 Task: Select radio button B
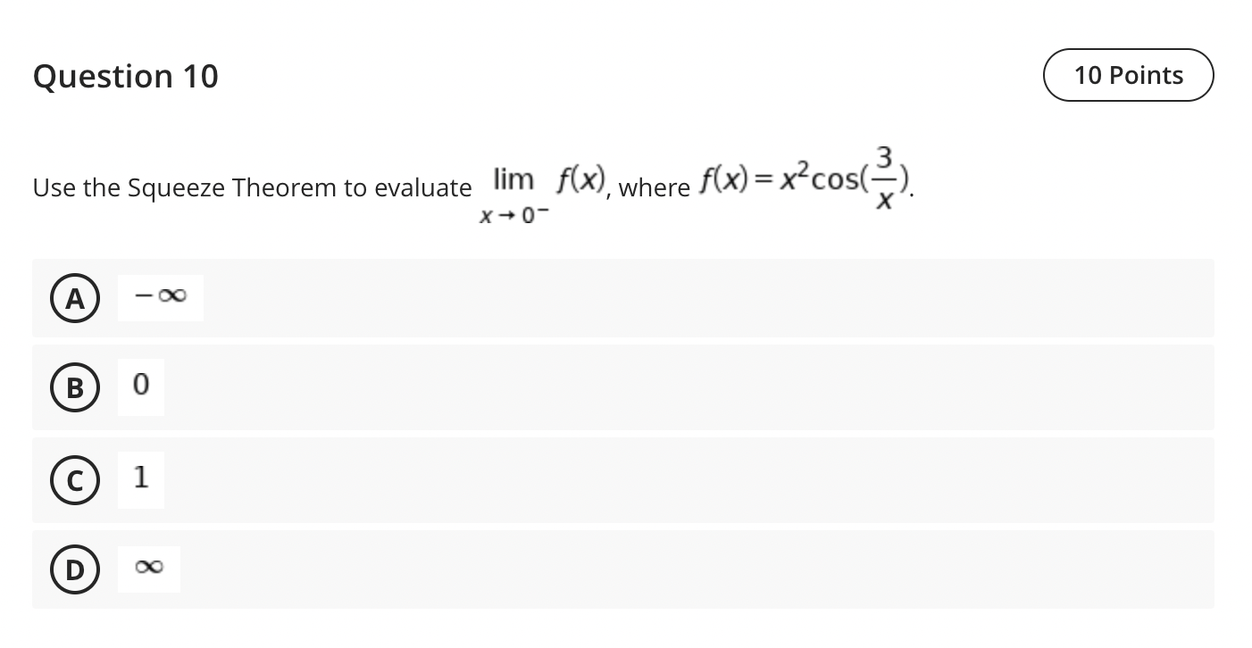75,387
